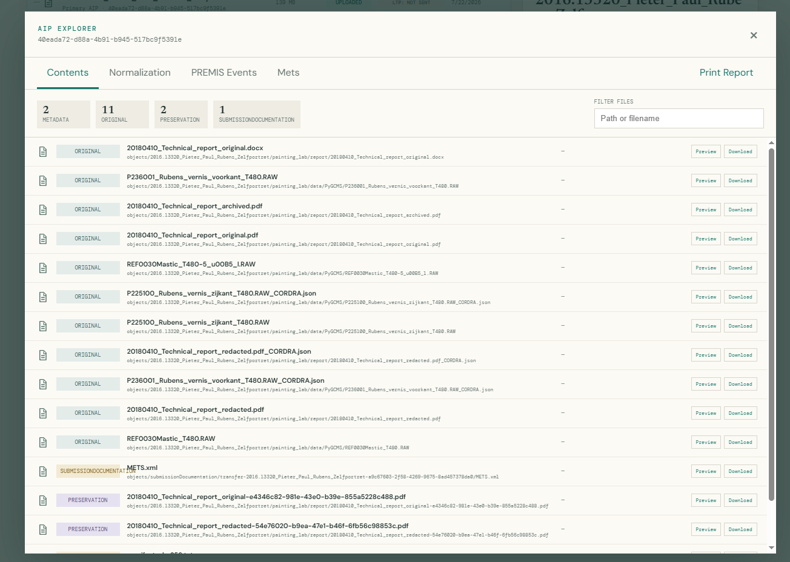Download ORIGINAL Technical_report_original.pdf
This screenshot has width=790, height=562.
(x=740, y=239)
